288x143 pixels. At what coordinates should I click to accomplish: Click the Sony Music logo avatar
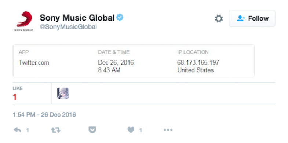(x=24, y=21)
